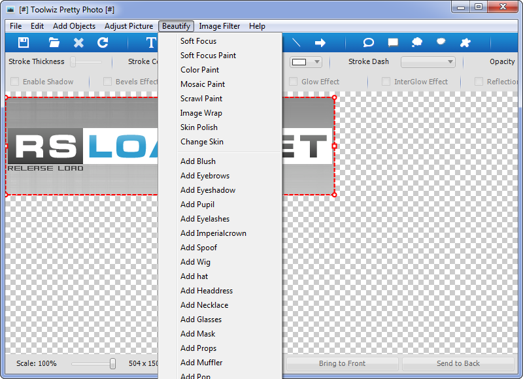Open the File menu
Viewport: 523px width, 379px height.
coord(16,26)
